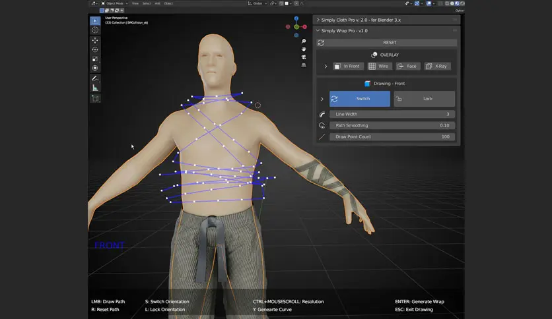552x319 pixels.
Task: Open the Select menu
Action: (147, 3)
